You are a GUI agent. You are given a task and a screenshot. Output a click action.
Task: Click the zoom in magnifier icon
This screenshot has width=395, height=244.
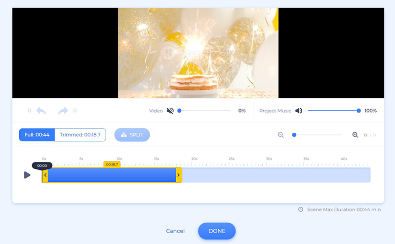pos(355,135)
